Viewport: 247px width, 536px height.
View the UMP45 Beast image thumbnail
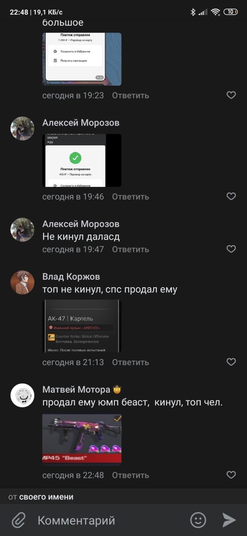tap(82, 439)
